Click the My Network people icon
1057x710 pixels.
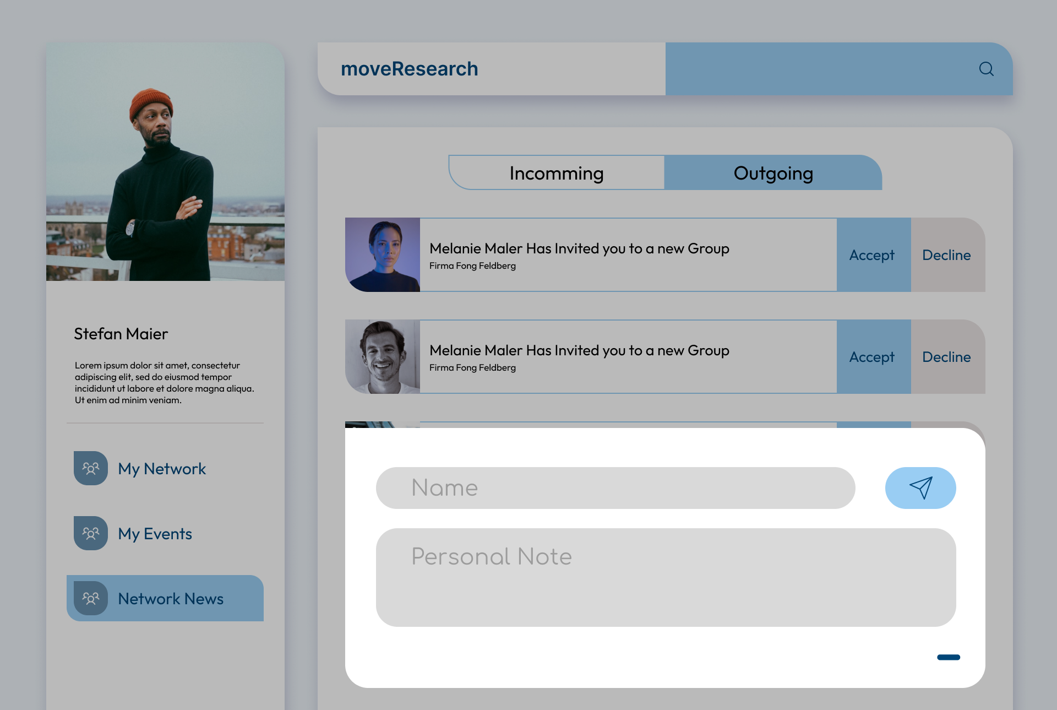tap(91, 468)
